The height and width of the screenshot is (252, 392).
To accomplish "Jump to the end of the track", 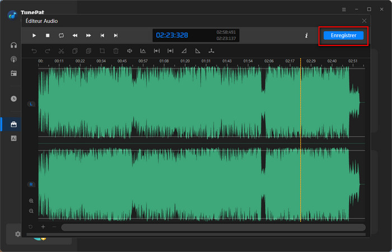I will [116, 35].
